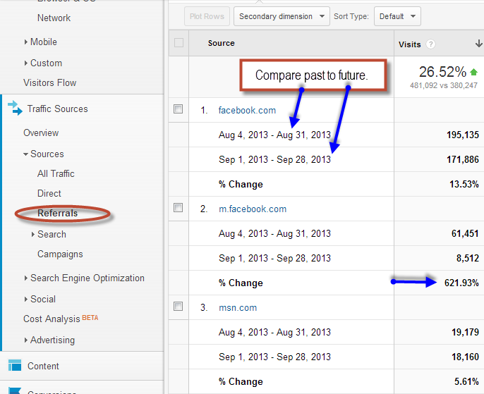This screenshot has height=394, width=484.
Task: Click the Source column header
Action: coord(221,43)
